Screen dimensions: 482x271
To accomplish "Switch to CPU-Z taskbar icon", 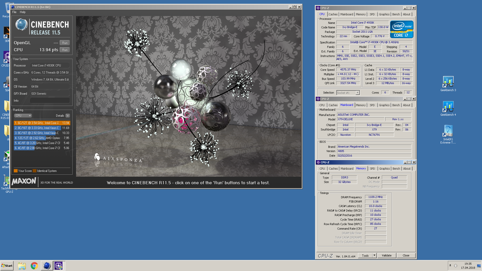I will pyautogui.click(x=58, y=266).
